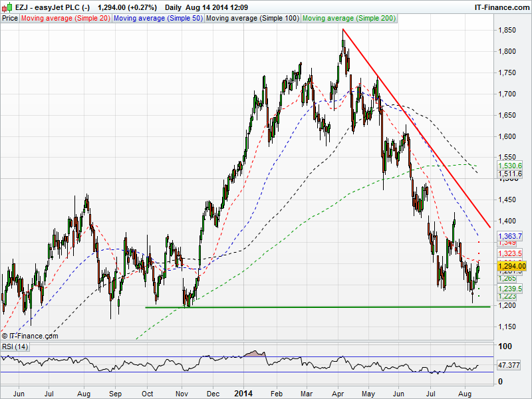
Task: Click the Jun label at left start of axis
Action: tap(19, 394)
